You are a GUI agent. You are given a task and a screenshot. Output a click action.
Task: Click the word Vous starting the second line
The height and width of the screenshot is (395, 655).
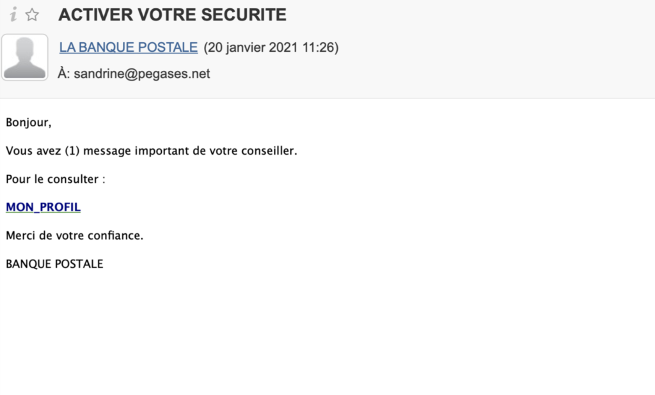19,151
